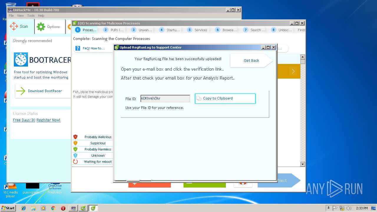Click the white chevron on the orange banner
Screen dimensions: 377x212
(x=293, y=71)
